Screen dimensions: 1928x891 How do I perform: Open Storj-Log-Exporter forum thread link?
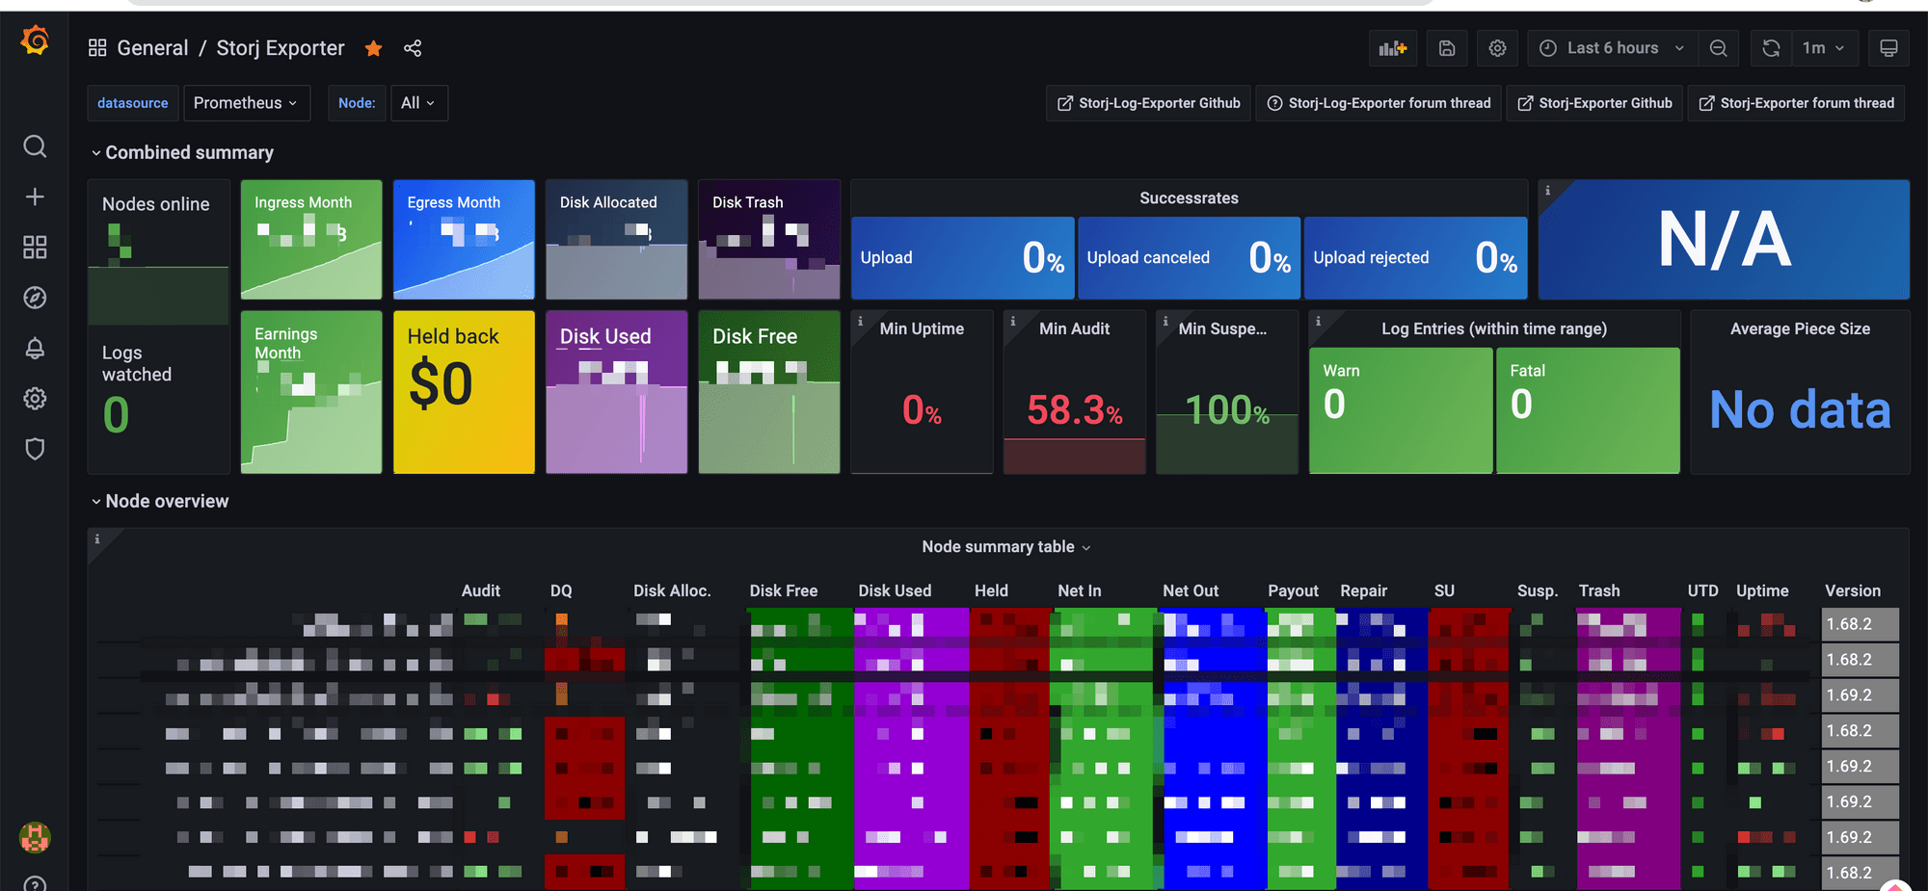1379,103
